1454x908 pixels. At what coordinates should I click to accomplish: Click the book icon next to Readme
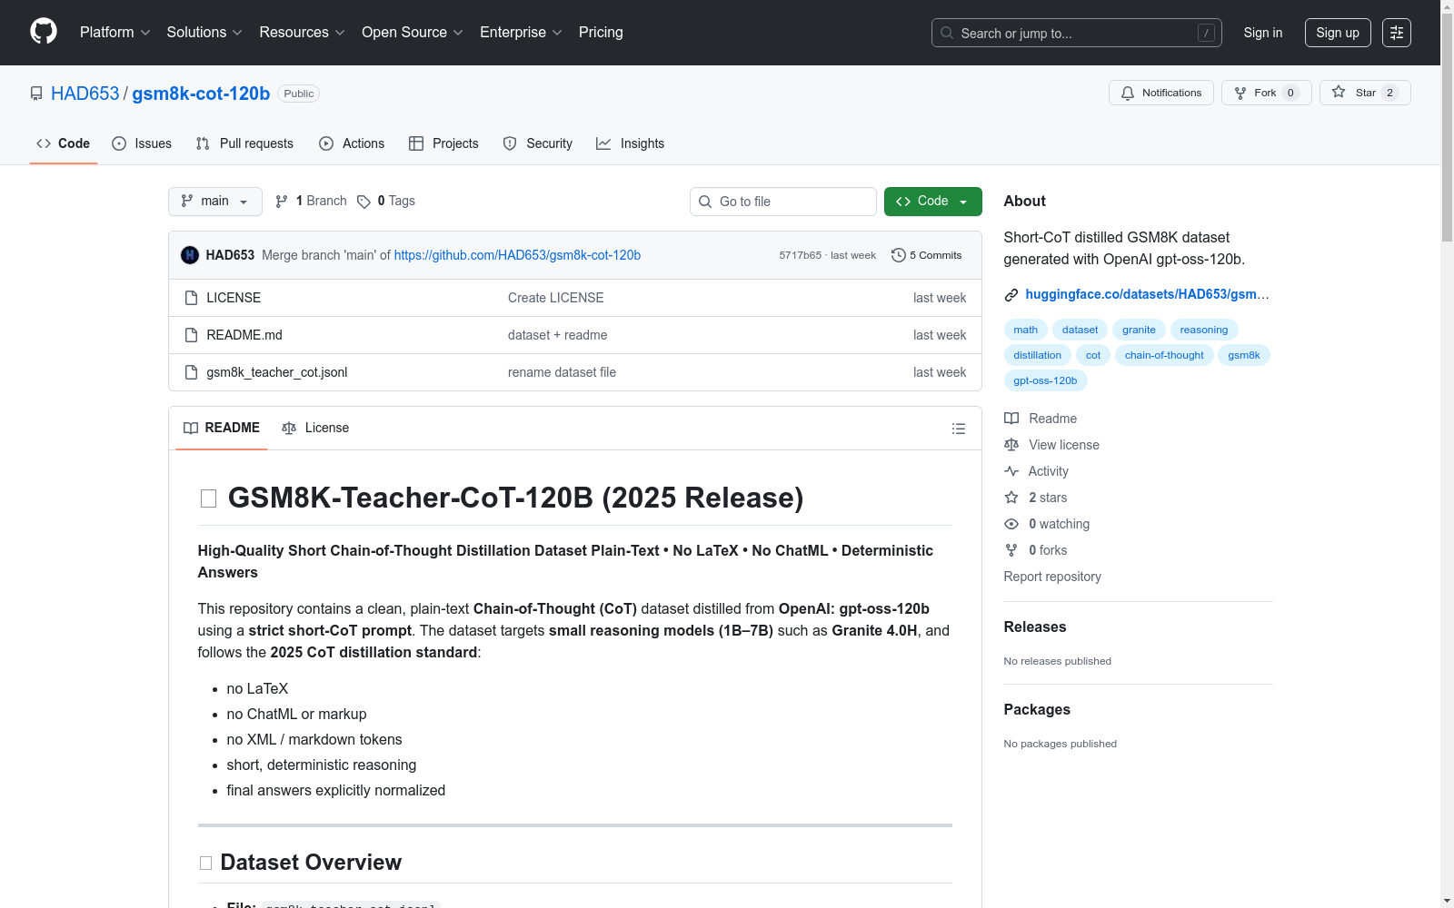tap(1011, 419)
